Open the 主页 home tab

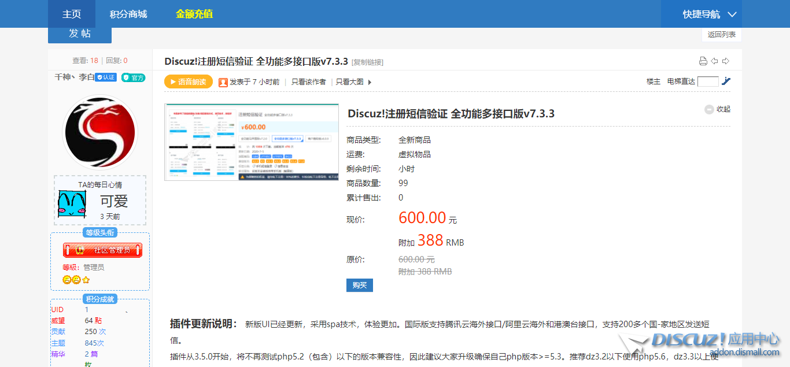click(x=72, y=14)
